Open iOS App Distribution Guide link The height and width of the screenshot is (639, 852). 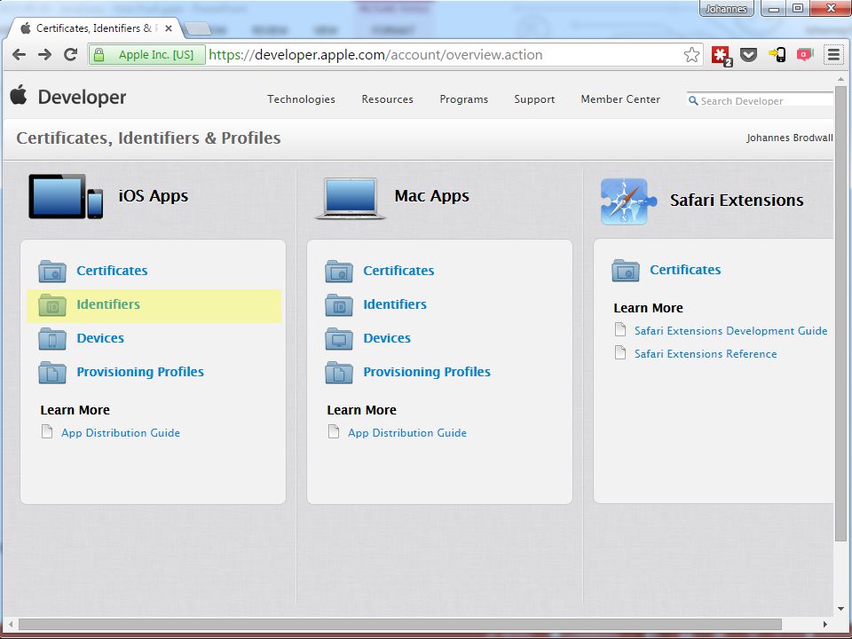(121, 433)
